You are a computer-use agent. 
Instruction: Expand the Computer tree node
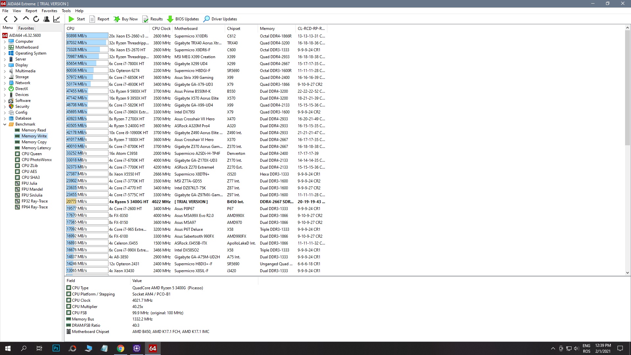coord(5,42)
